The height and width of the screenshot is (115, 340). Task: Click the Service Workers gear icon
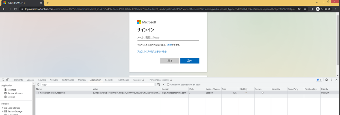tap(5, 93)
